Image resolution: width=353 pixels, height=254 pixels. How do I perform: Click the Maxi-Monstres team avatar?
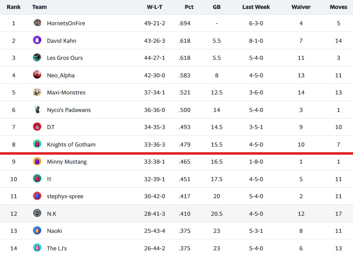37,92
